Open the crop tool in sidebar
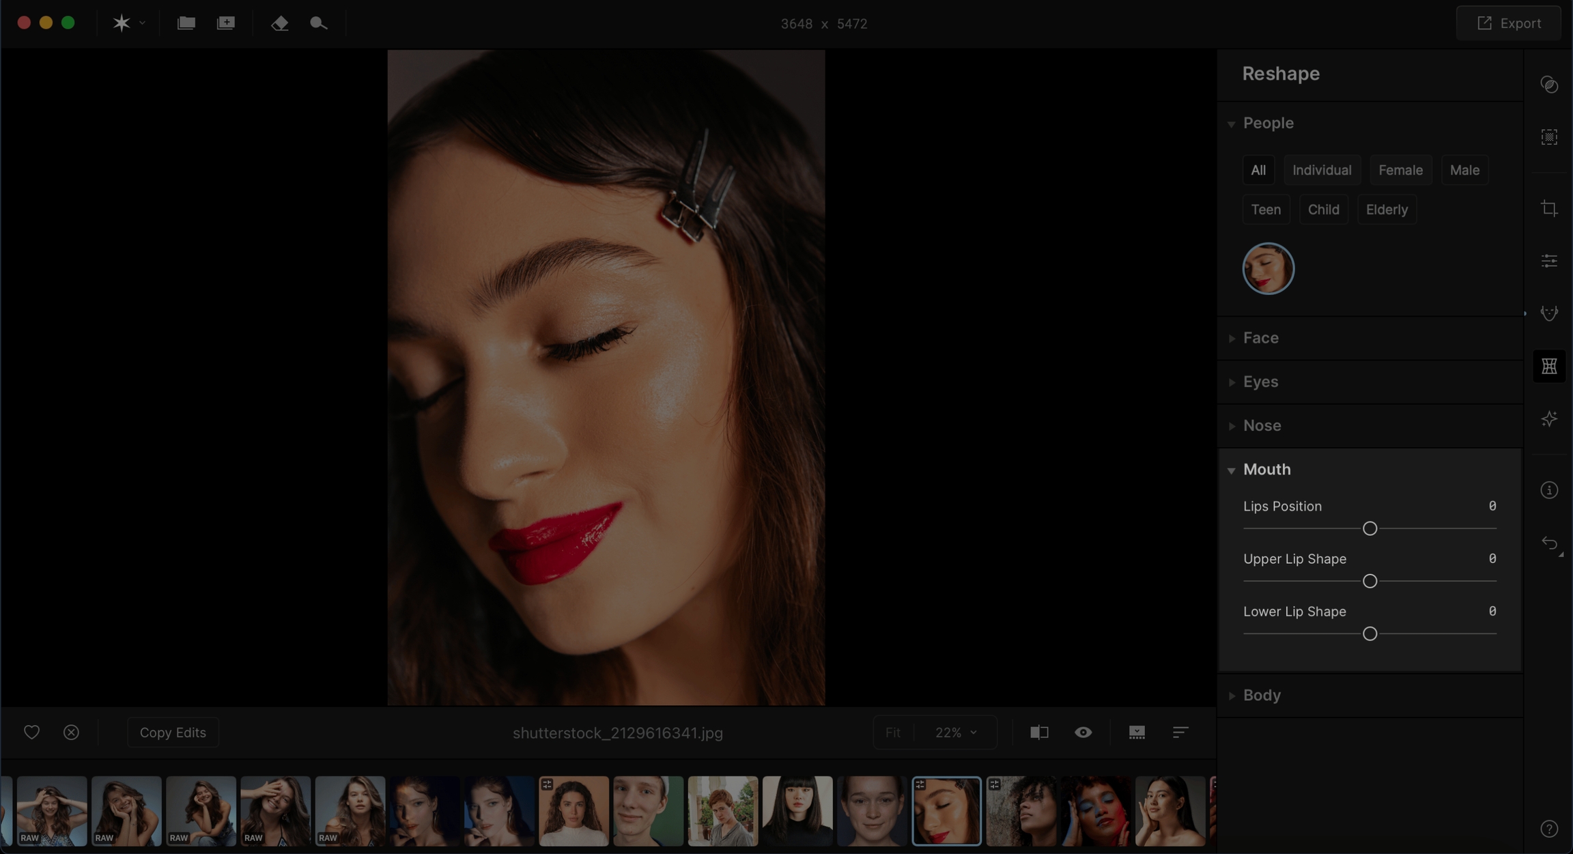This screenshot has width=1573, height=854. tap(1549, 208)
